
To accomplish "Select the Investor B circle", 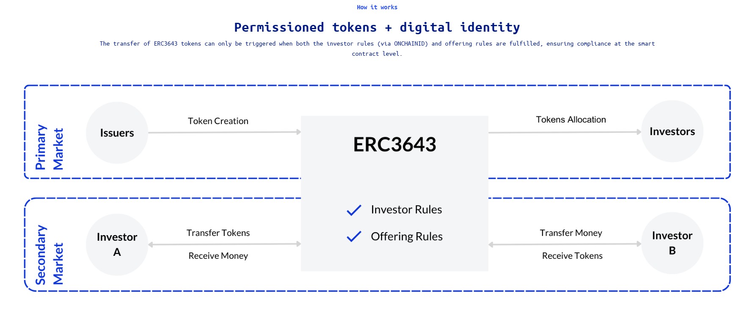I will 672,243.
